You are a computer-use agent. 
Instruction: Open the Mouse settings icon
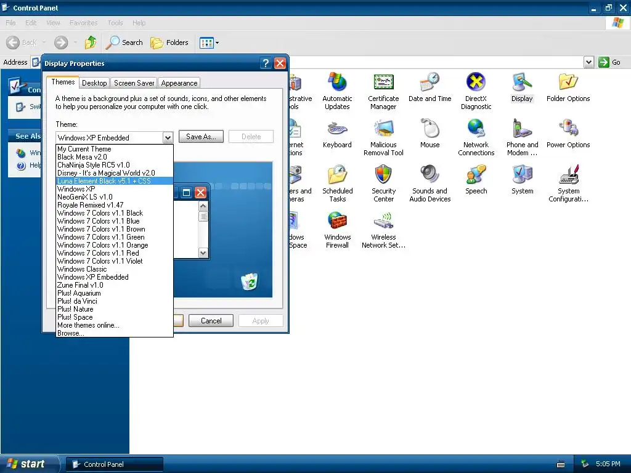point(429,134)
